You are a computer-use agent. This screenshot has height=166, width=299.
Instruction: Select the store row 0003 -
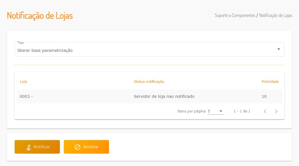click(x=149, y=96)
